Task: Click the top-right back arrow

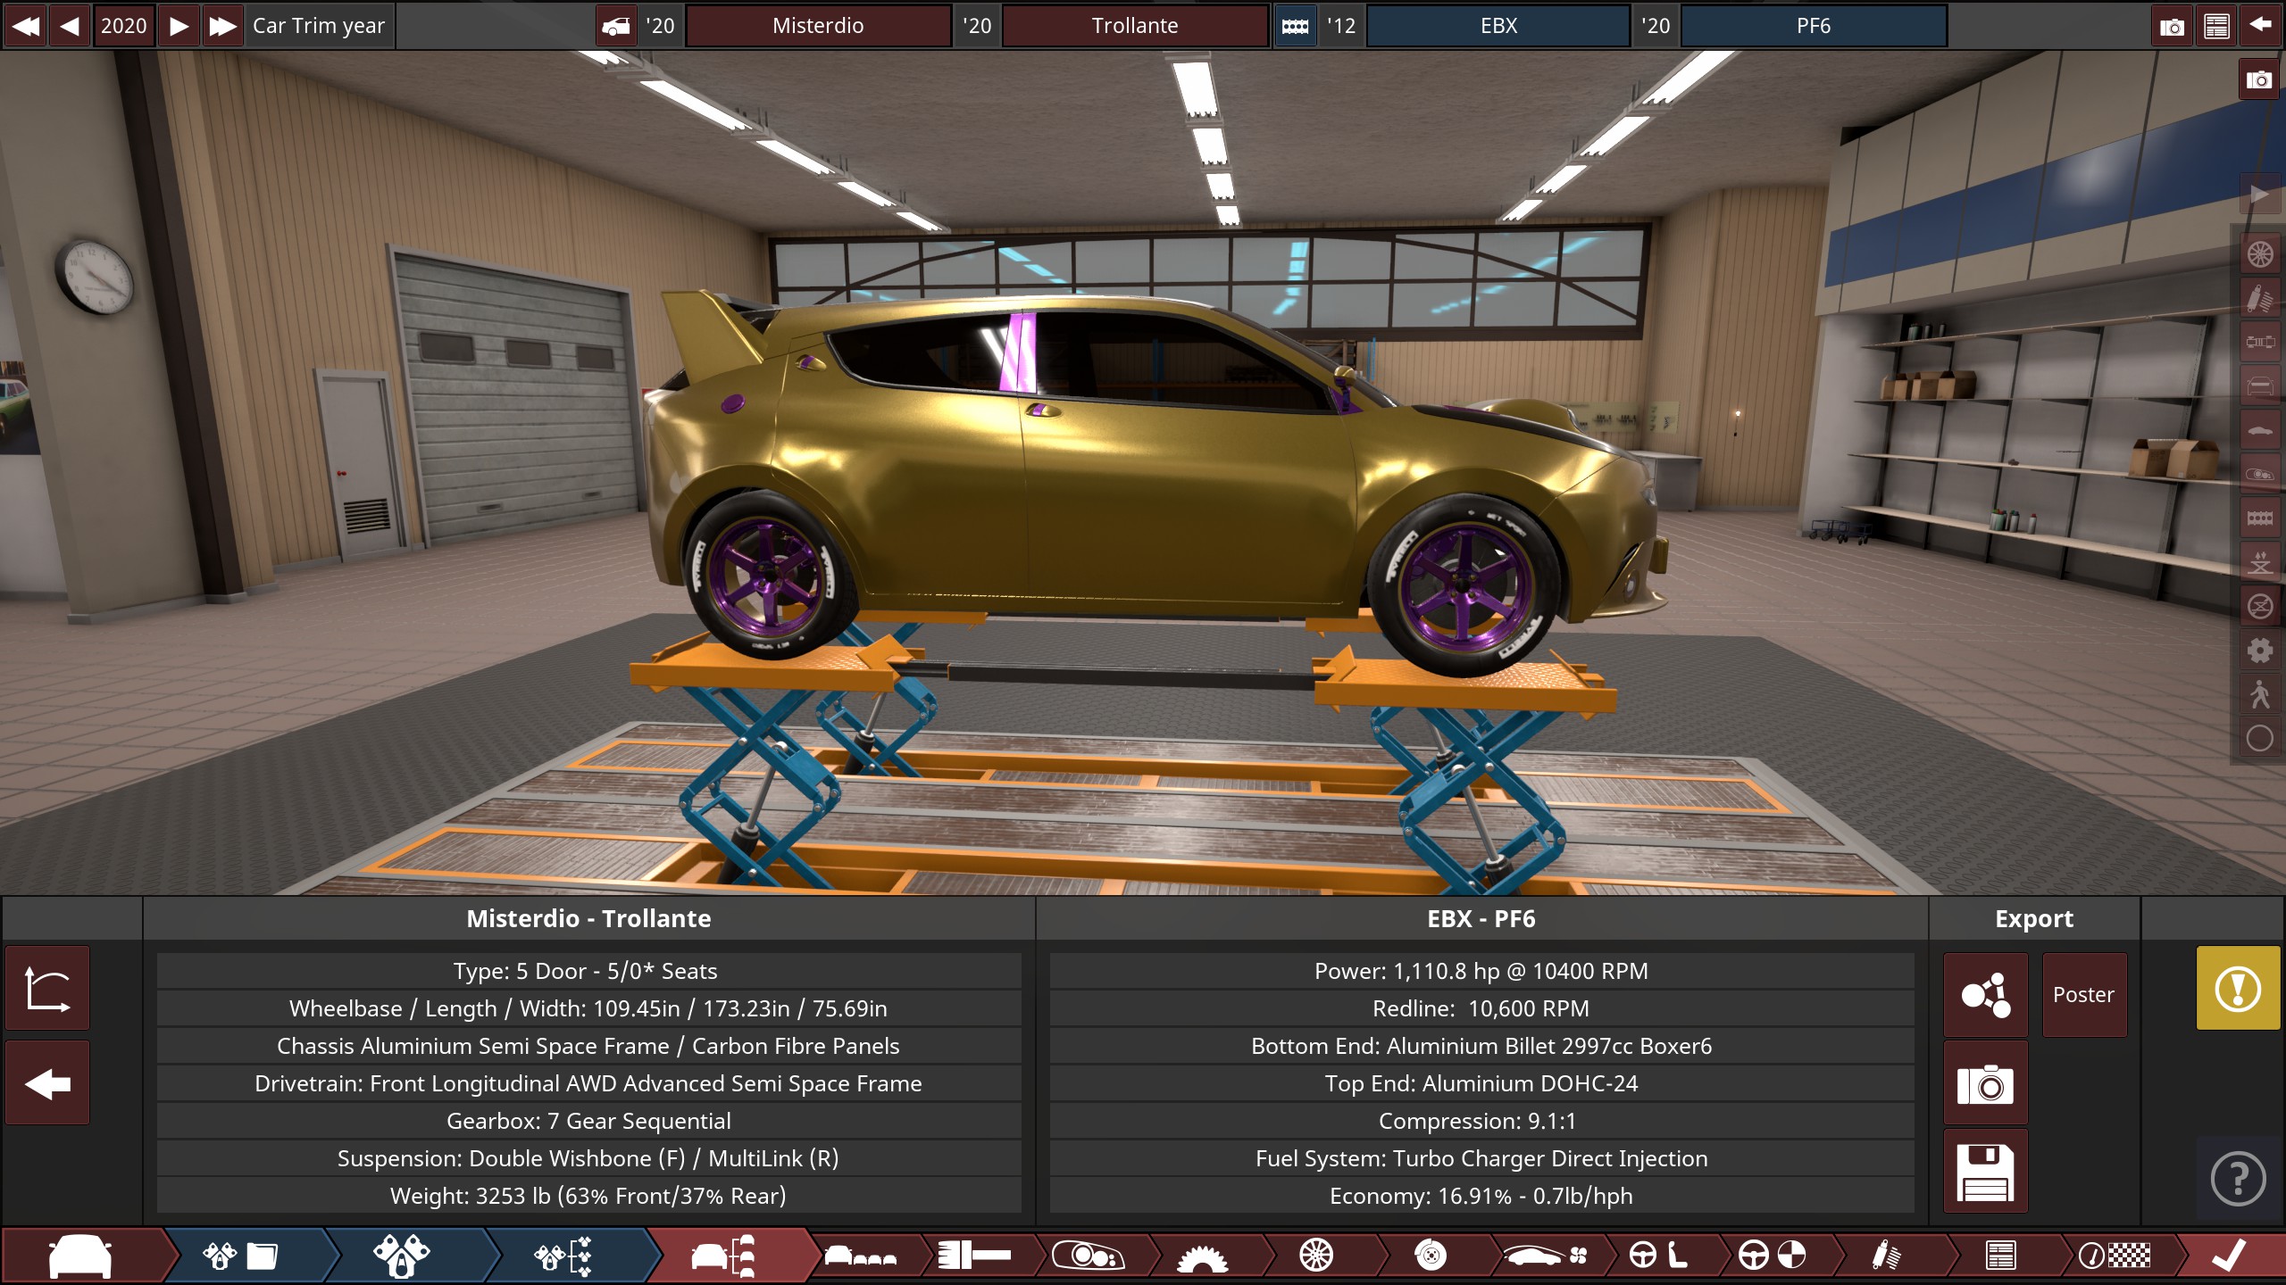Action: (x=2260, y=26)
